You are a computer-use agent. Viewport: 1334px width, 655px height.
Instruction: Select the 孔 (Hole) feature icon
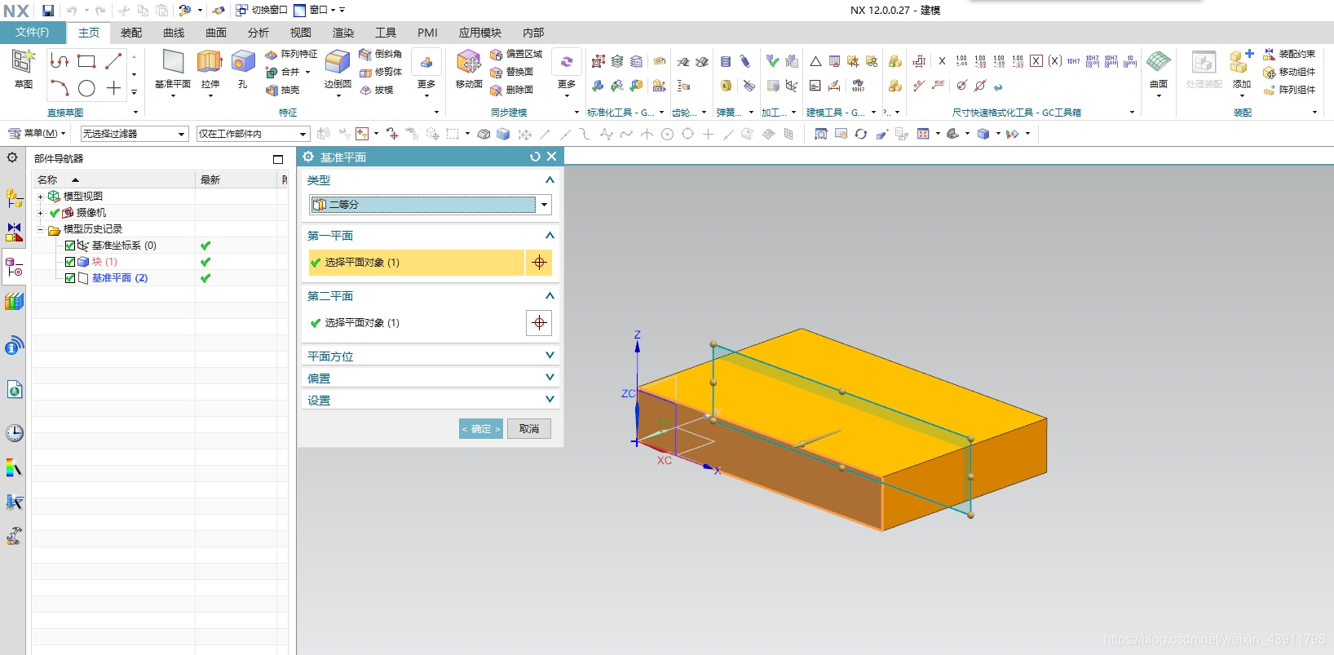(243, 62)
